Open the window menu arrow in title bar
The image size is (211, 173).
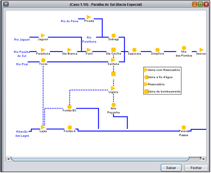(x=6, y=4)
